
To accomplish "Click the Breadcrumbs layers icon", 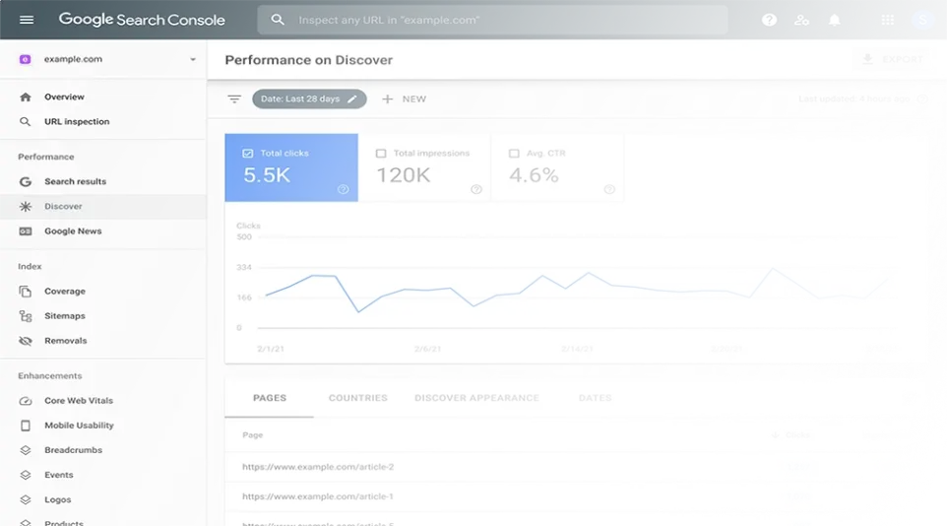I will click(x=26, y=450).
